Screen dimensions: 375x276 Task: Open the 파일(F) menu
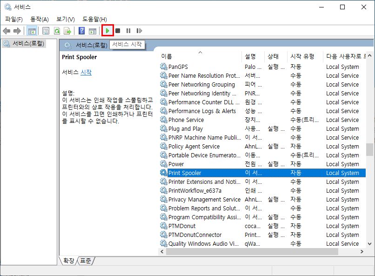(14, 19)
